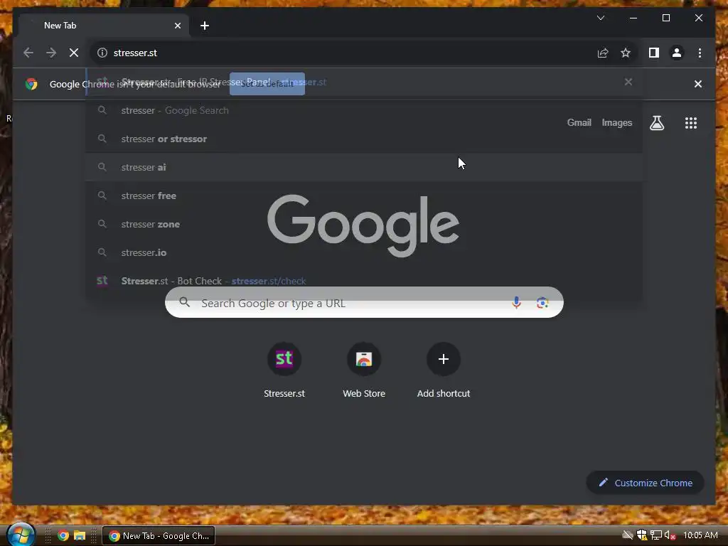Open the tab search chevron
Screen dimensions: 728x546
(x=600, y=18)
